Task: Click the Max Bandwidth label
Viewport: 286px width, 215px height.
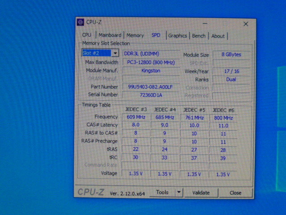Action: click(x=102, y=62)
